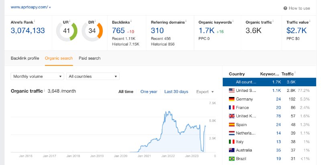
Task: Click the Germany flag icon
Action: [x=232, y=99]
